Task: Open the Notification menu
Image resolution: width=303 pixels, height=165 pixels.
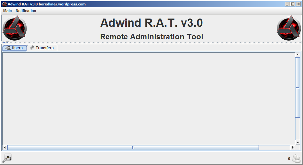Action: (x=26, y=11)
